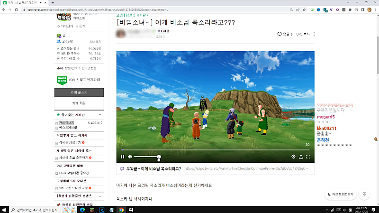This screenshot has height=213, width=379.
Task: Enter fullscreen mode on the video
Action: click(x=308, y=157)
